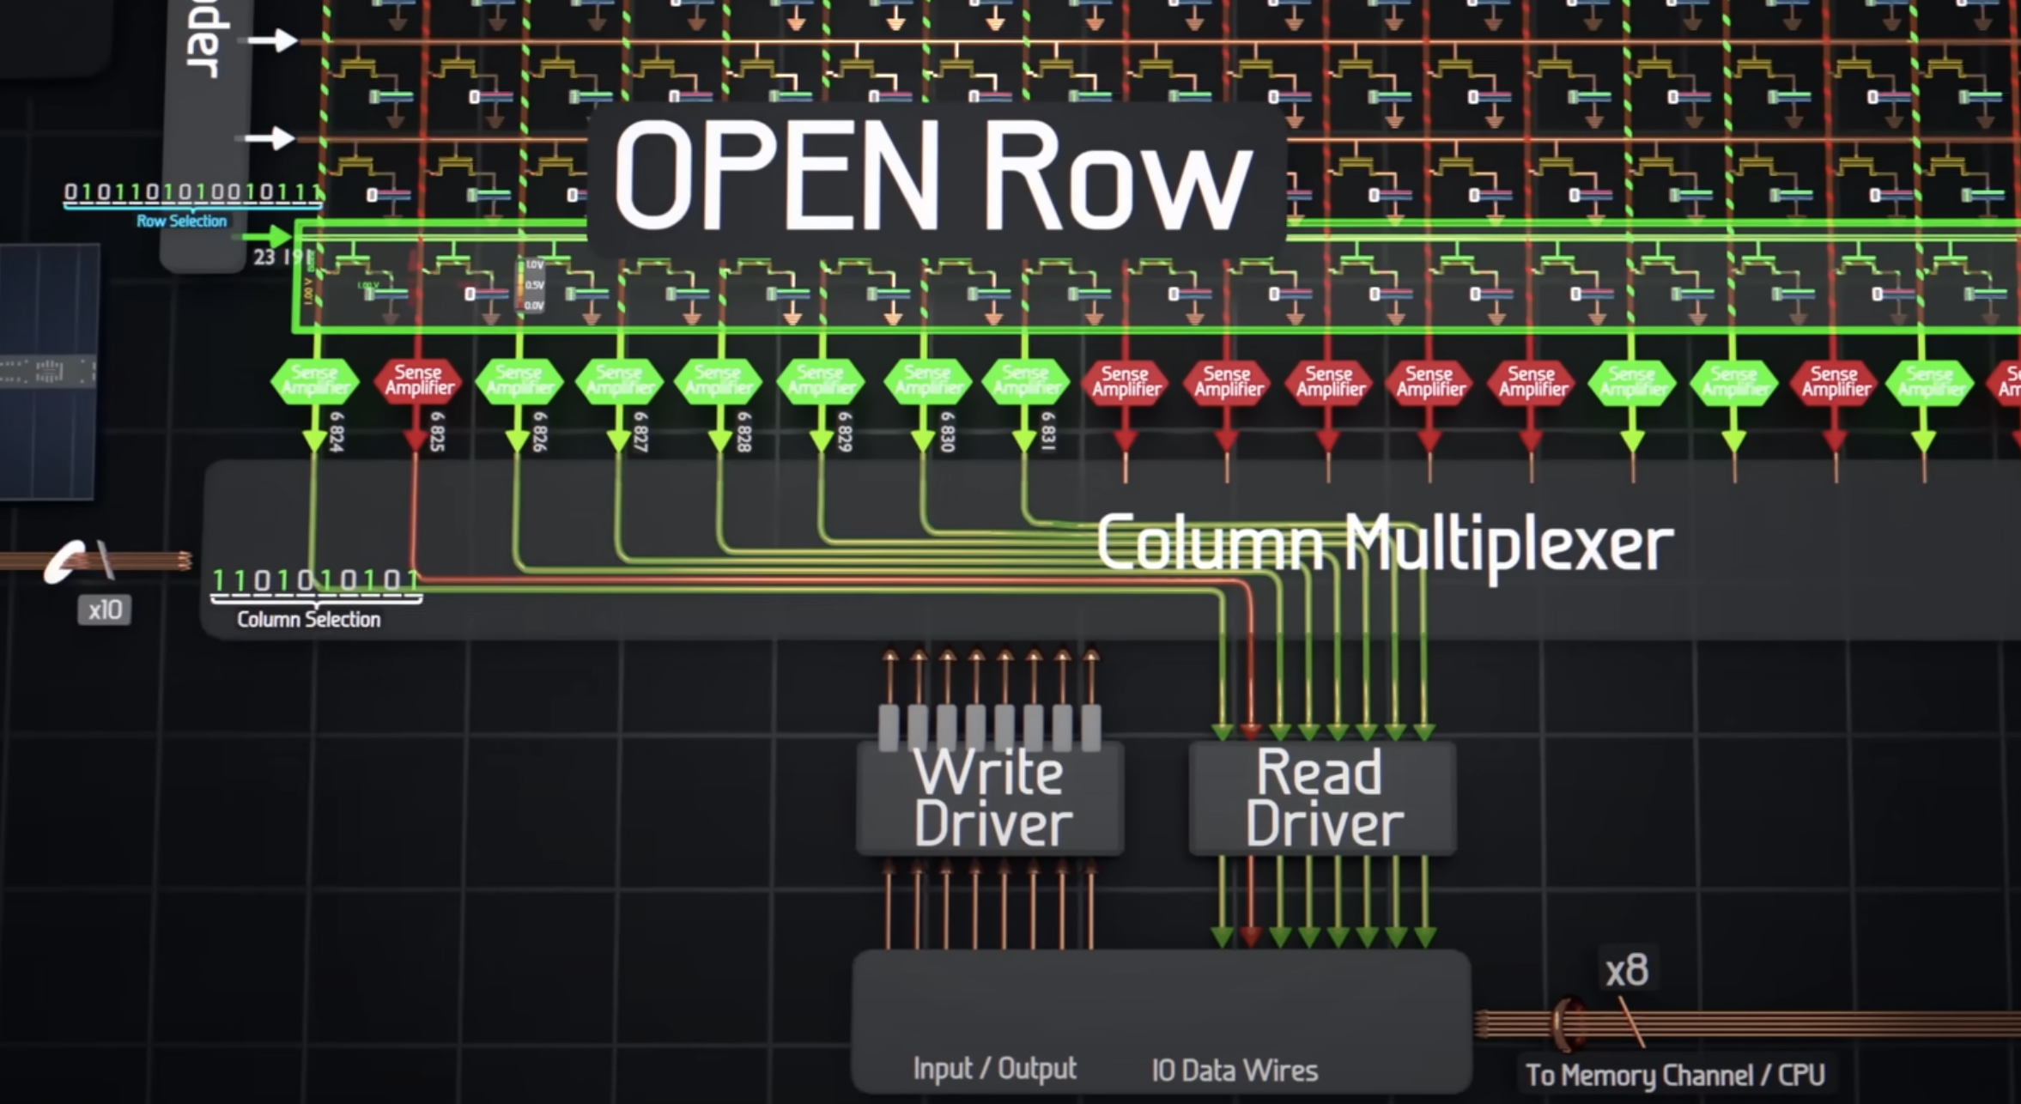The height and width of the screenshot is (1104, 2021).
Task: Click the x8 wire bundle ring icon
Action: coord(1569,1022)
